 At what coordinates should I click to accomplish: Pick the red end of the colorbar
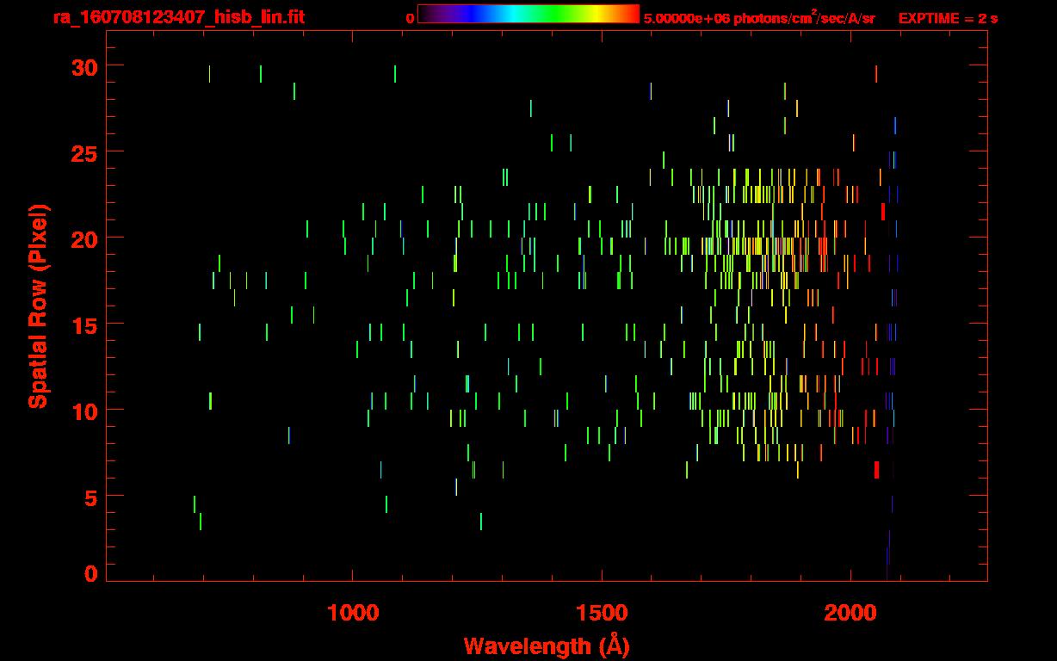(x=632, y=14)
